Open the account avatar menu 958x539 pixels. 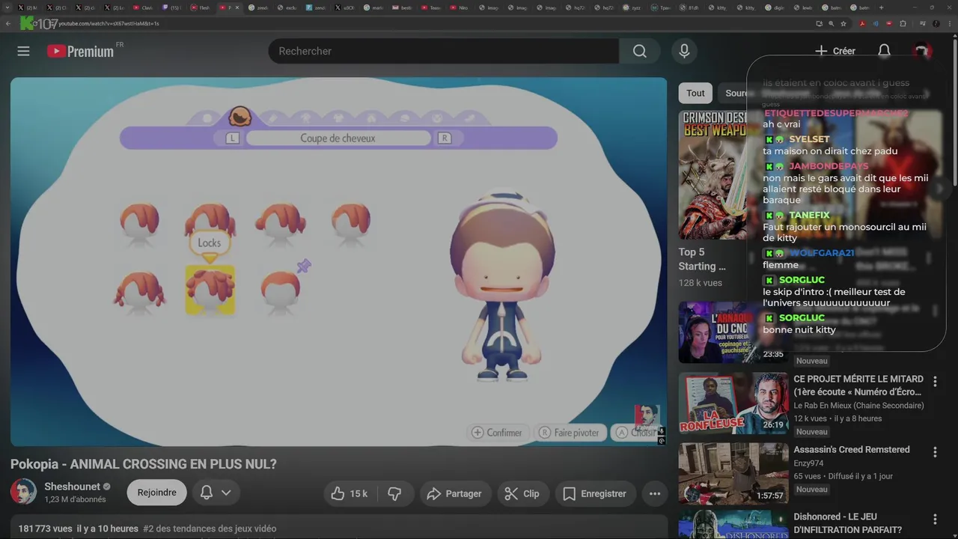pyautogui.click(x=921, y=51)
